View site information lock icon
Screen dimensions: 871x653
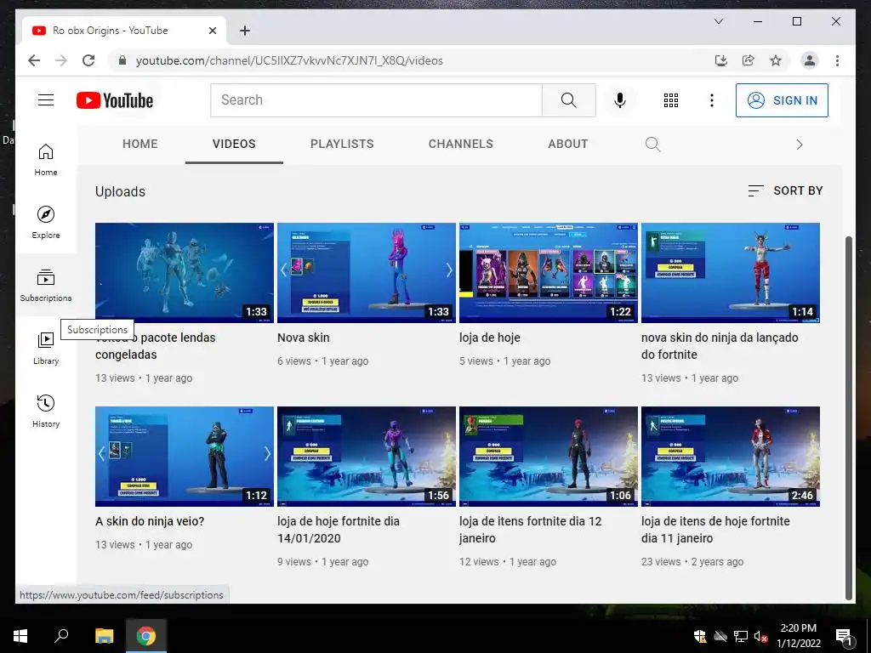pyautogui.click(x=122, y=60)
